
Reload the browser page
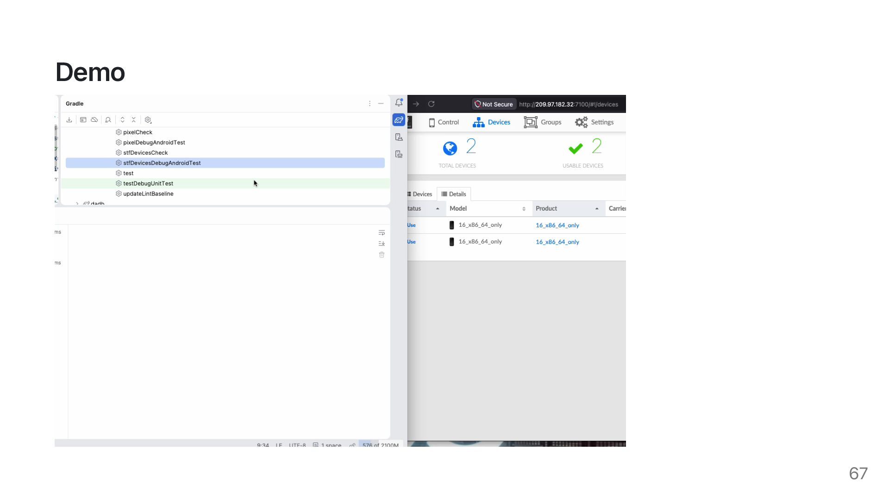pos(431,104)
